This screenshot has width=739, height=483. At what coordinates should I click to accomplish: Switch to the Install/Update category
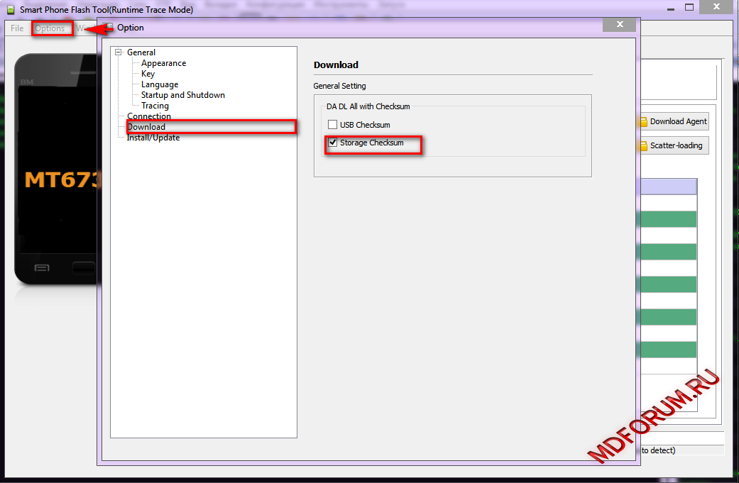(153, 138)
